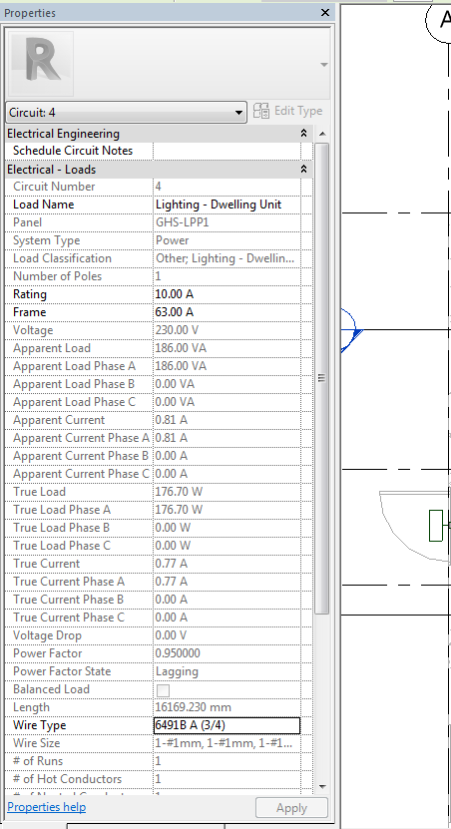Screen dimensions: 451x829
Task: Open the Circuit: 4 filter dropdown
Action: point(127,113)
